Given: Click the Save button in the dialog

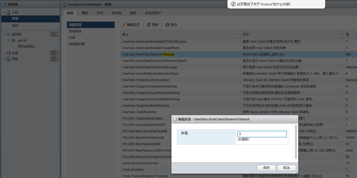Looking at the screenshot, I should pyautogui.click(x=266, y=168).
